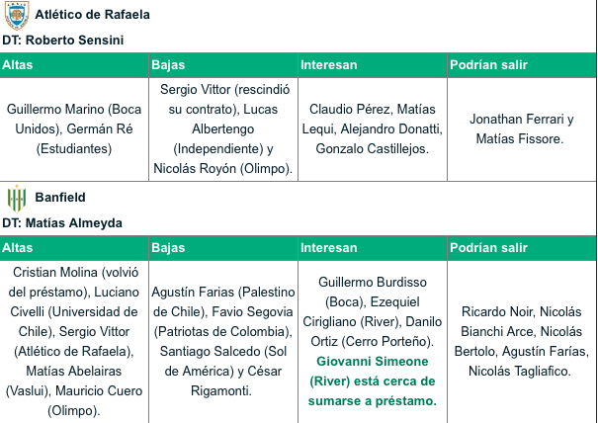This screenshot has width=598, height=423.
Task: Click the Banfield club crest
Action: [17, 199]
